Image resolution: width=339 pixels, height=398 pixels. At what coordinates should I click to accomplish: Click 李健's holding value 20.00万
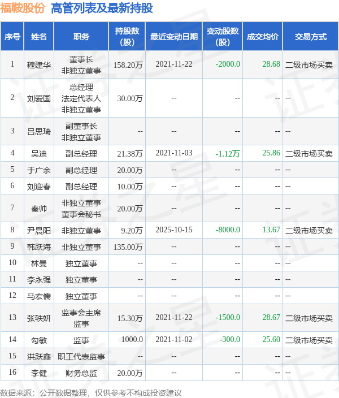pos(130,373)
